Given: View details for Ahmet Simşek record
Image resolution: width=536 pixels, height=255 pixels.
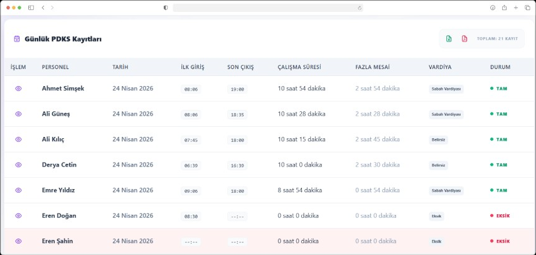Looking at the screenshot, I should point(18,89).
